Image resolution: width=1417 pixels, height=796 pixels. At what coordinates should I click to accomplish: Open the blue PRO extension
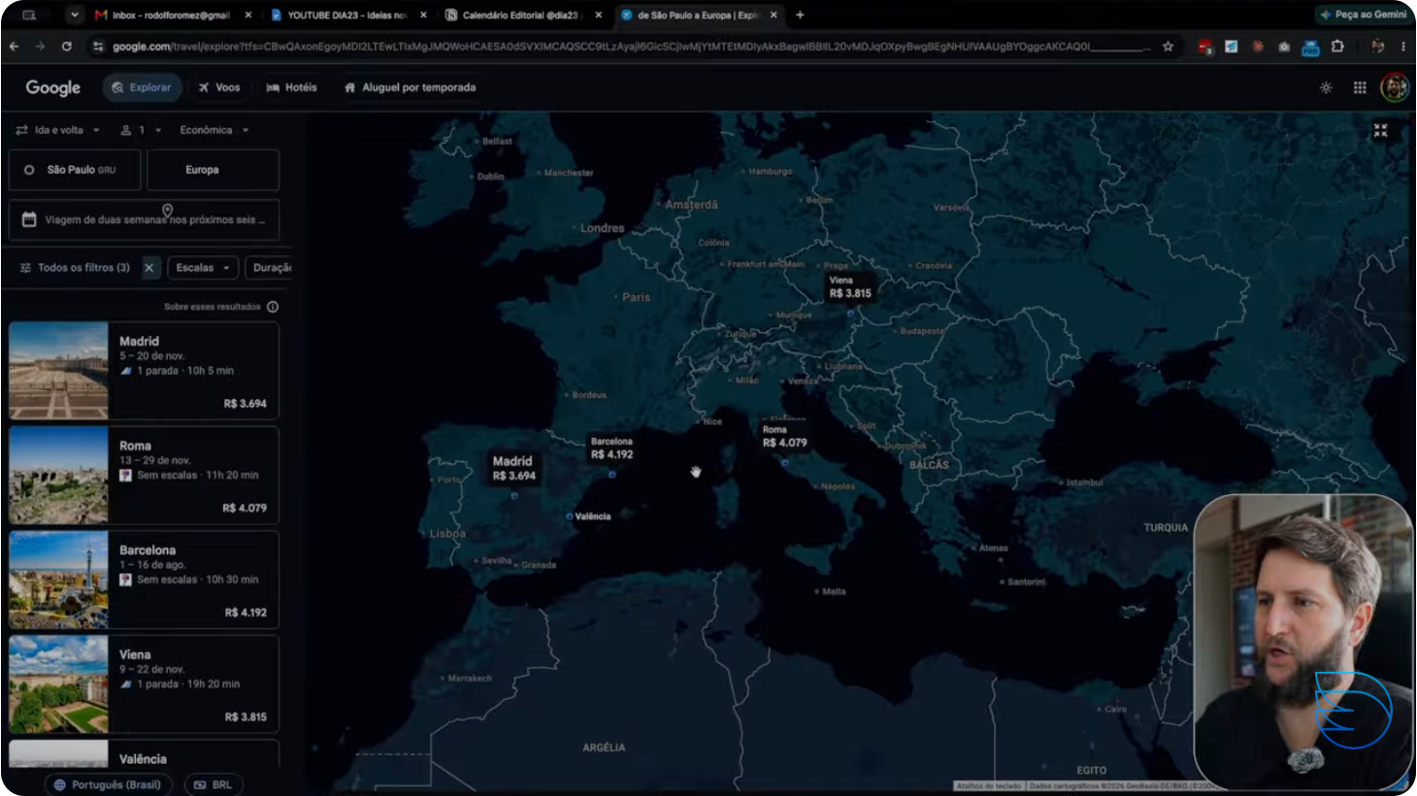click(1310, 47)
